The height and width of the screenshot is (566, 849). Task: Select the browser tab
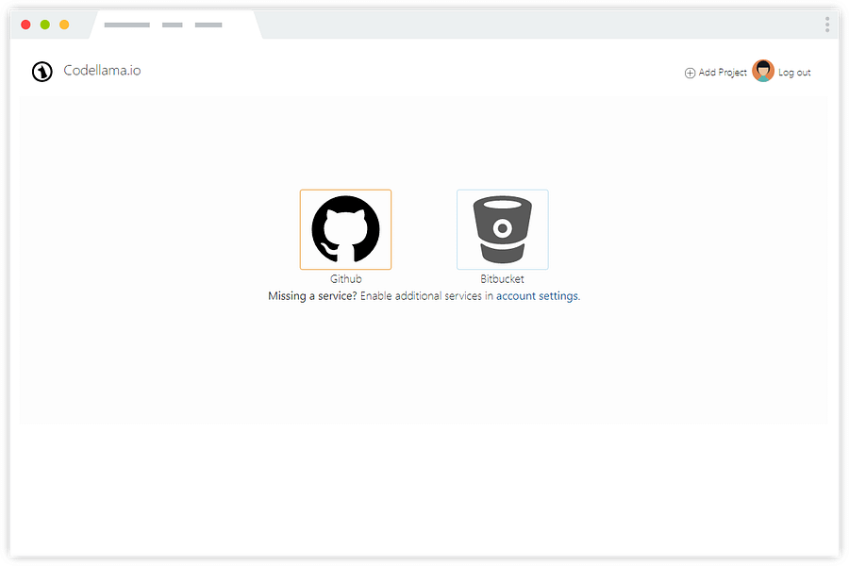(x=176, y=25)
